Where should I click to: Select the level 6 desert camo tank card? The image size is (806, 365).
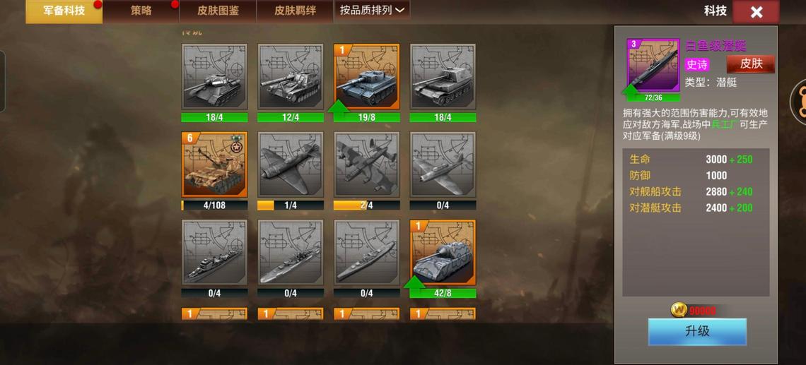[x=214, y=164]
